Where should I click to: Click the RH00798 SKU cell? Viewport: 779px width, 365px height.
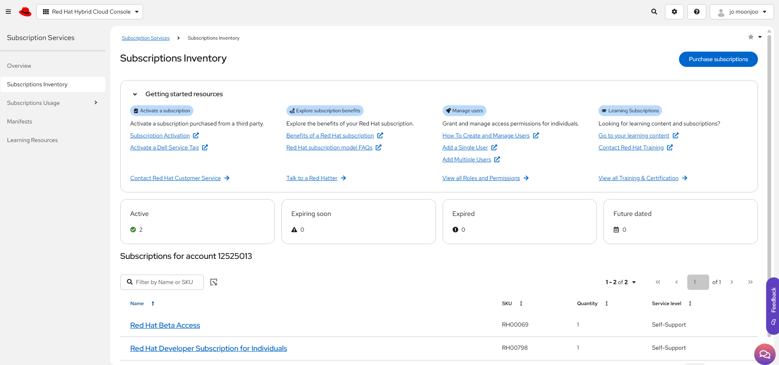[x=515, y=348]
